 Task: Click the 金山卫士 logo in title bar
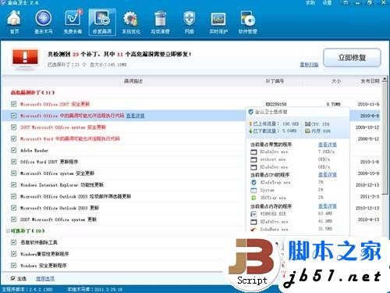[x=3, y=3]
